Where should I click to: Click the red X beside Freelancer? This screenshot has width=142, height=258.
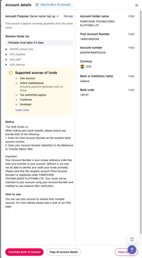[16, 100]
